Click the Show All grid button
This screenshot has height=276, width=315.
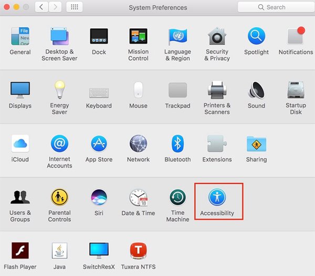pyautogui.click(x=75, y=7)
